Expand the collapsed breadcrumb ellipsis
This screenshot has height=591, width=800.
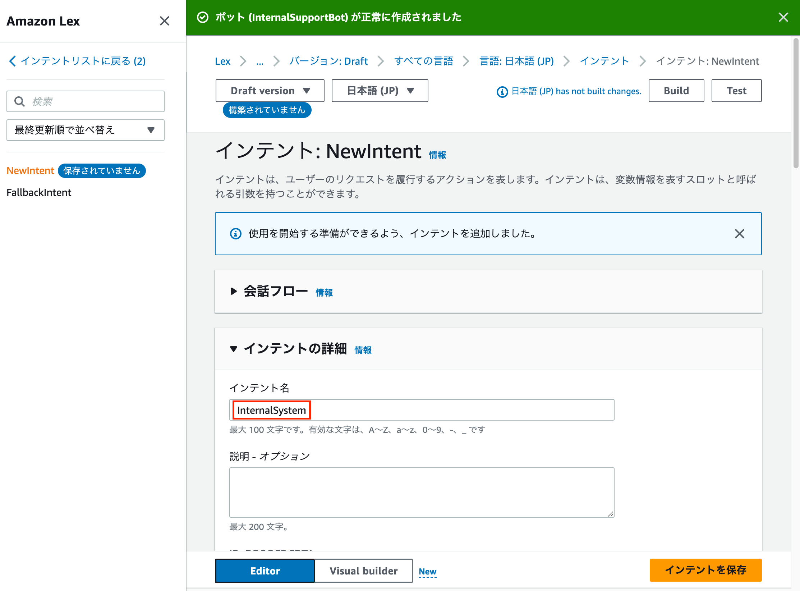tap(260, 61)
